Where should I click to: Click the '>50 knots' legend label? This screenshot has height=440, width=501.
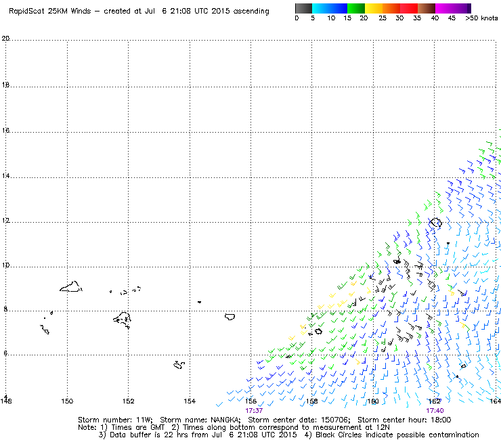(481, 18)
